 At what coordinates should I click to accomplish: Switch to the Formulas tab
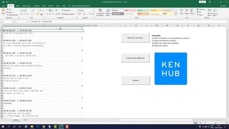[36, 6]
